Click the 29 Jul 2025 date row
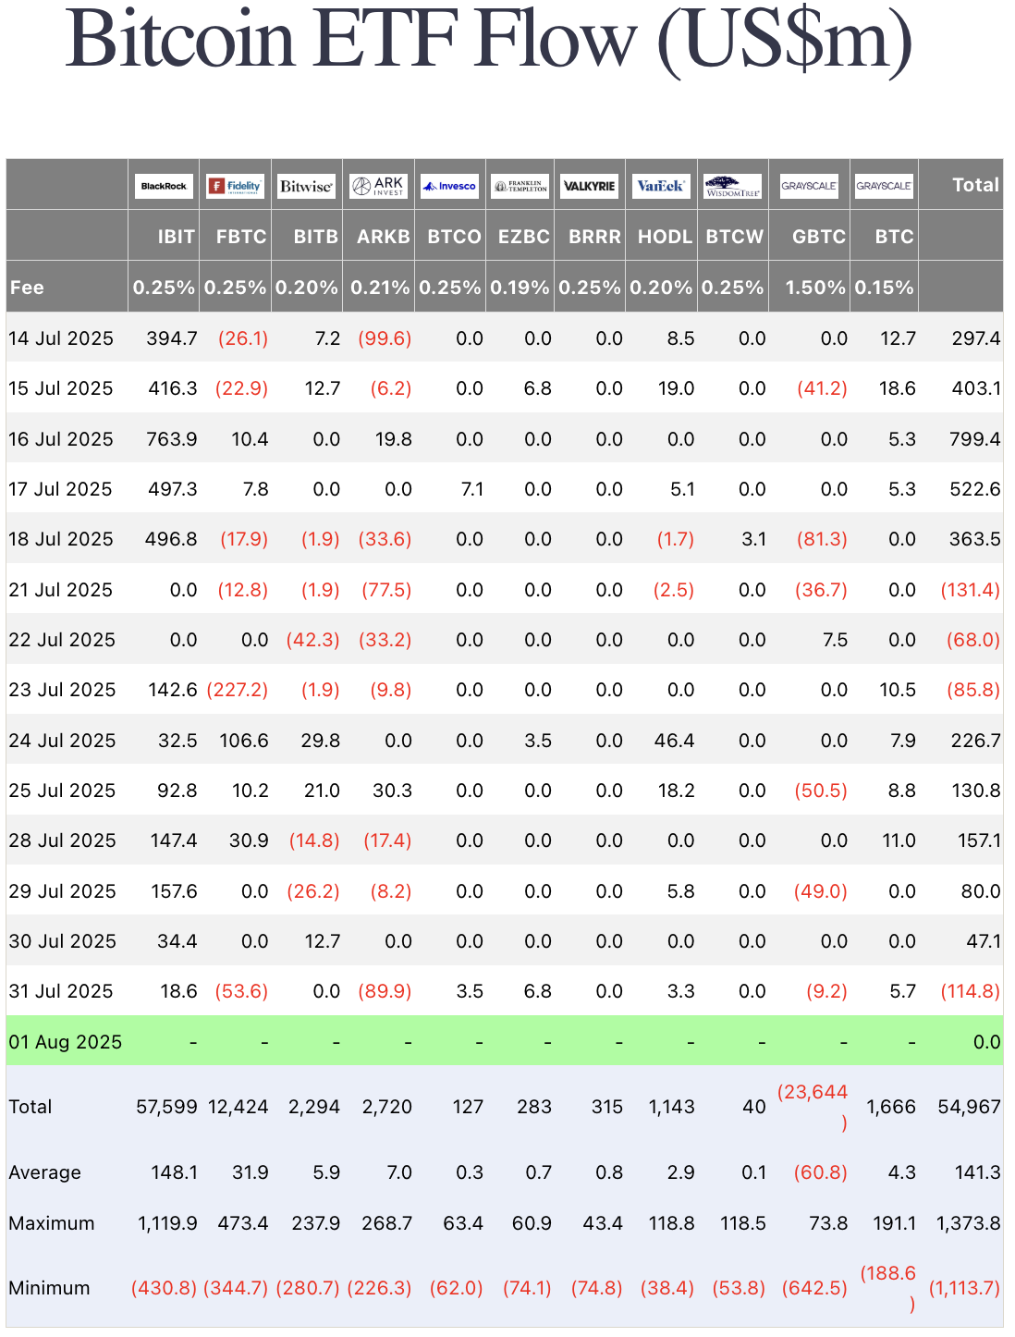The image size is (1015, 1337). click(505, 891)
